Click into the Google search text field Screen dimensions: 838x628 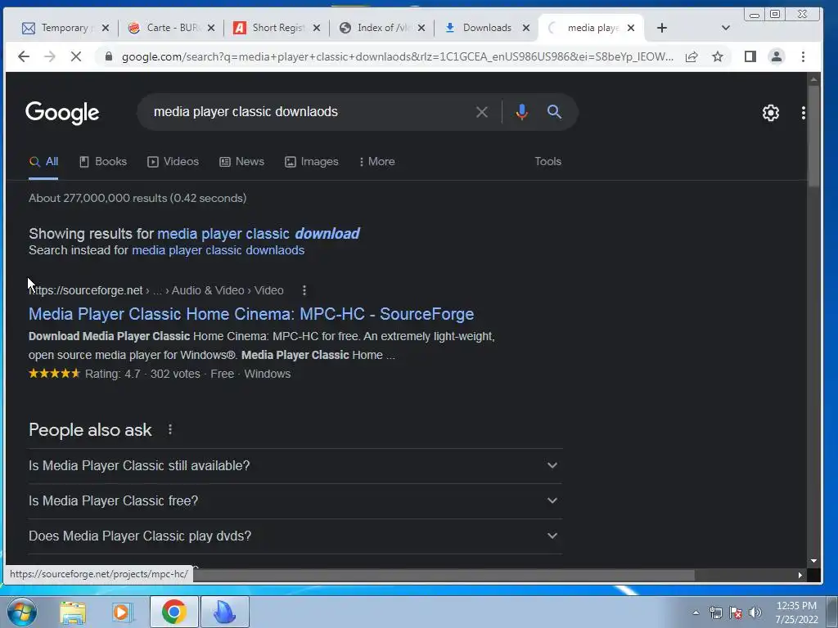pos(310,112)
